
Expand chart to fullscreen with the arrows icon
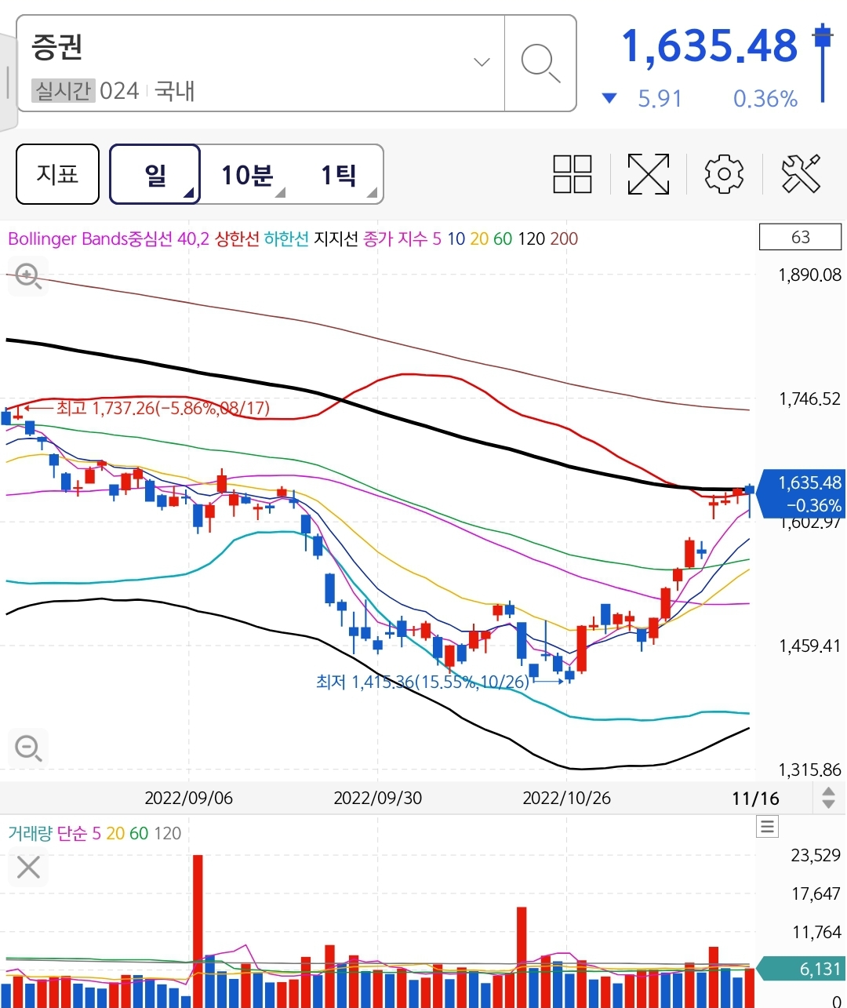[649, 174]
